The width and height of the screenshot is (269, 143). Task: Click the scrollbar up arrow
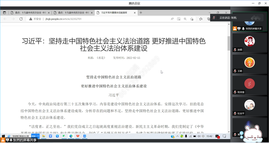click(x=229, y=24)
